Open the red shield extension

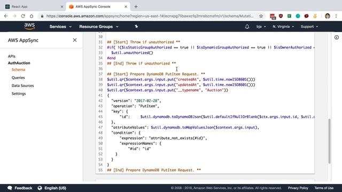(281, 16)
